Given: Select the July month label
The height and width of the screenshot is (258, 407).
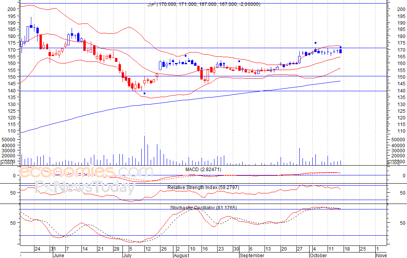Looking at the screenshot, I should point(127,255).
